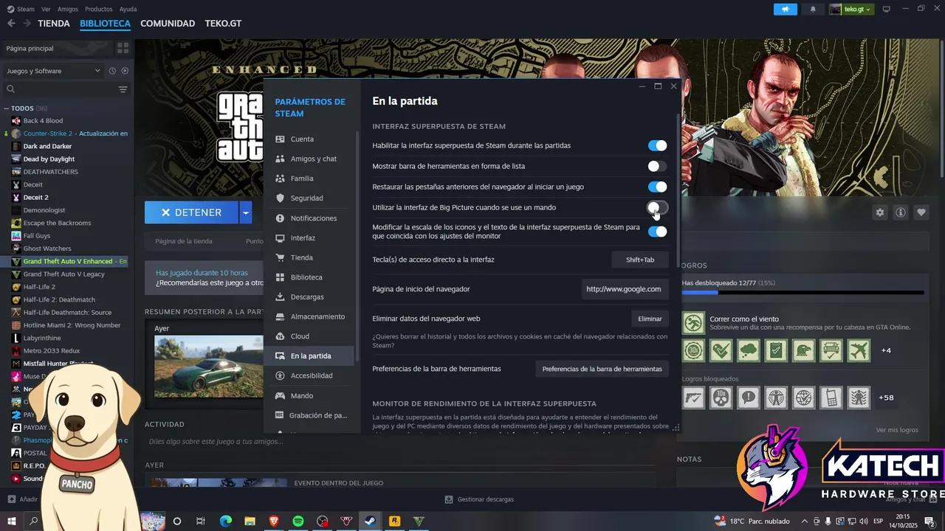The image size is (945, 531).
Task: Enable Big Picture interface when using a controller
Action: pos(657,208)
